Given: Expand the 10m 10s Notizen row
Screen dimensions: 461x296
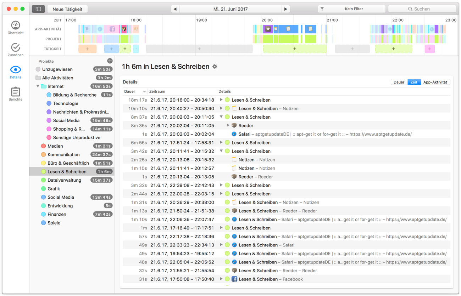Looking at the screenshot, I should tap(221, 108).
